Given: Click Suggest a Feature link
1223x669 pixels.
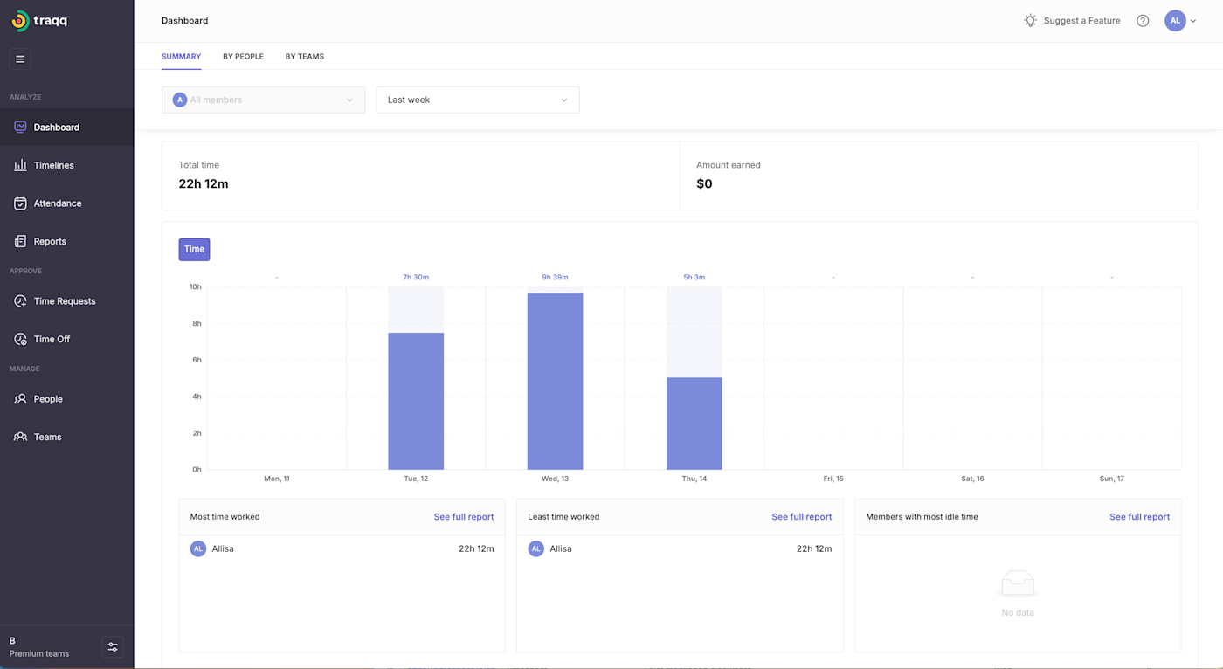Looking at the screenshot, I should pos(1081,21).
